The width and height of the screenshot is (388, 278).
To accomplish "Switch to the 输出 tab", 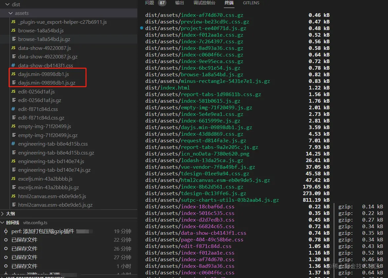I will click(x=179, y=3).
